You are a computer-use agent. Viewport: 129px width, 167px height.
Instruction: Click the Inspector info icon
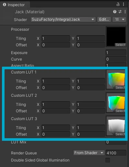(5, 5)
